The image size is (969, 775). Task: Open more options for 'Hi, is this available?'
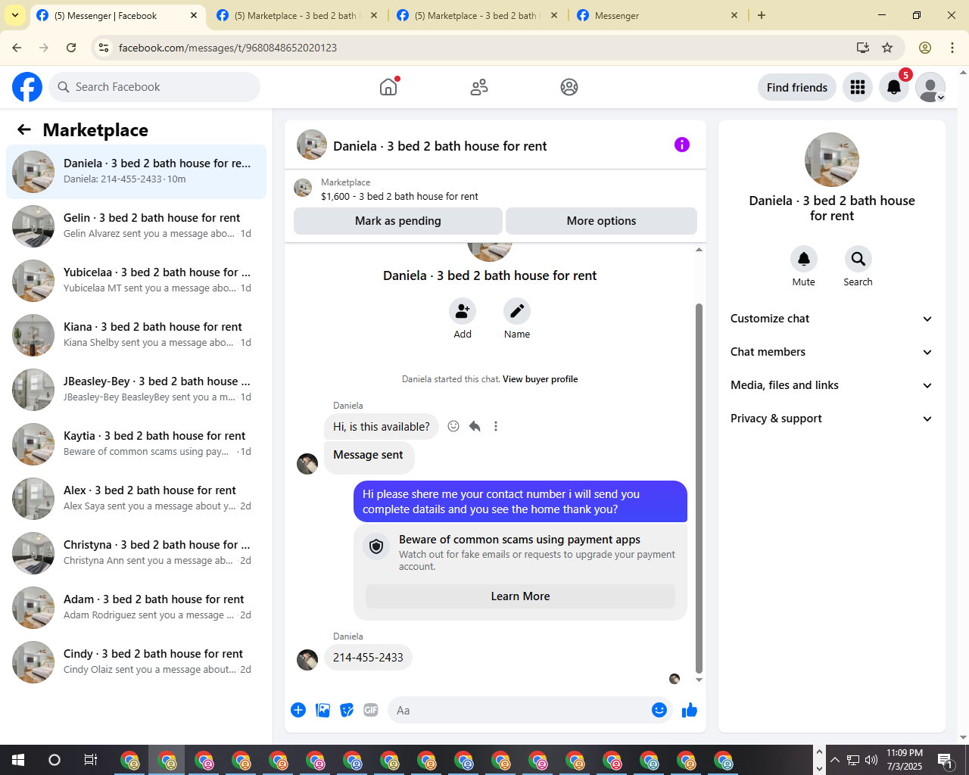[496, 426]
